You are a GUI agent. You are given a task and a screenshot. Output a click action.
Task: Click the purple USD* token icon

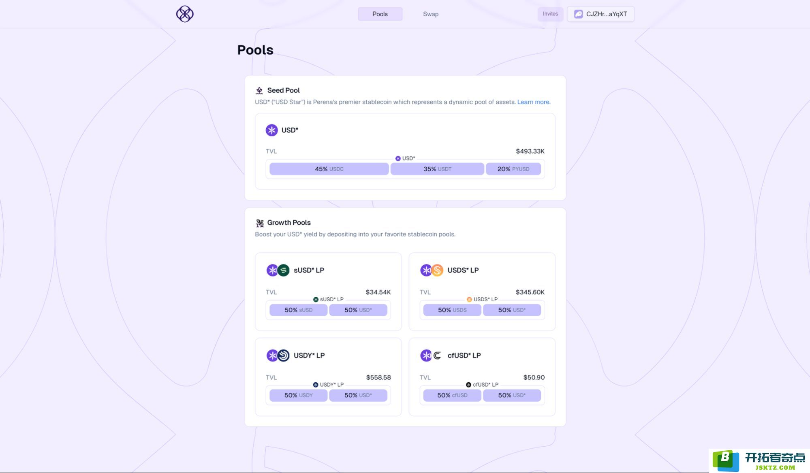(x=271, y=130)
